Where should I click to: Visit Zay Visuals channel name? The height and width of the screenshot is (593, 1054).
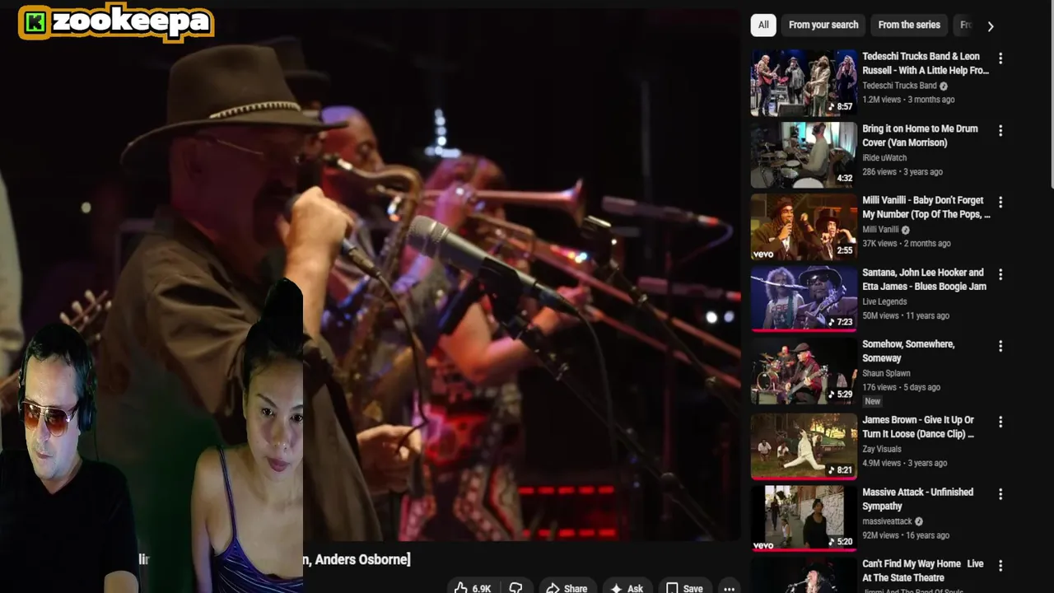click(882, 449)
